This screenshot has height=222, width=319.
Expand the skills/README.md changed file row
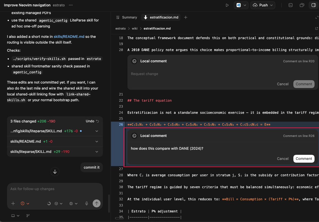tap(97, 141)
